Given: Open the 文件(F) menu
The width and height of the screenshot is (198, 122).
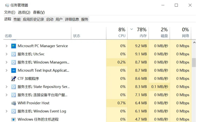Looking at the screenshot, I should (x=9, y=12).
